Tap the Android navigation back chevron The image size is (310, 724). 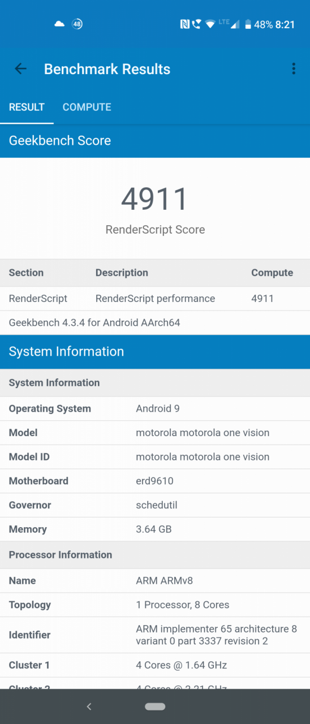click(89, 706)
